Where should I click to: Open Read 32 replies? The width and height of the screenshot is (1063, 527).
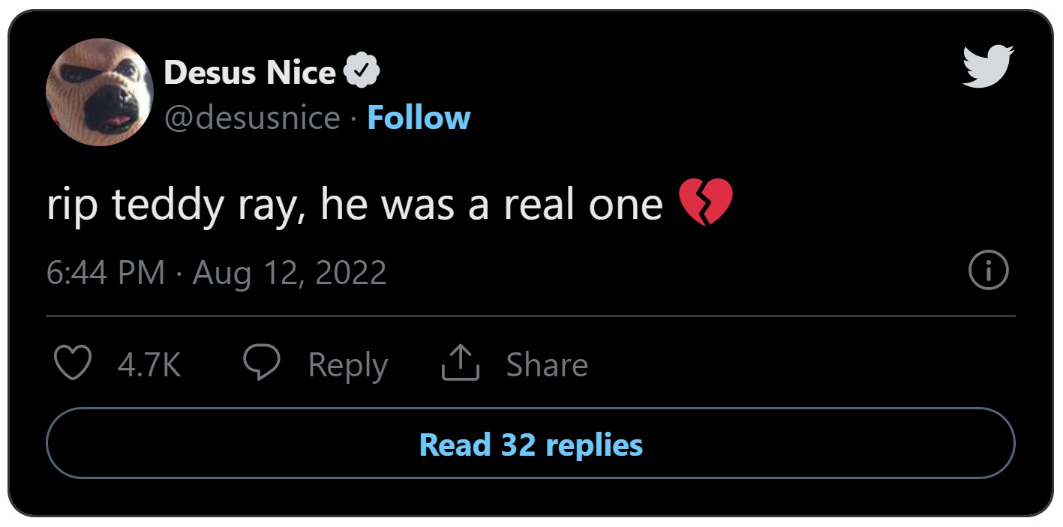point(530,444)
